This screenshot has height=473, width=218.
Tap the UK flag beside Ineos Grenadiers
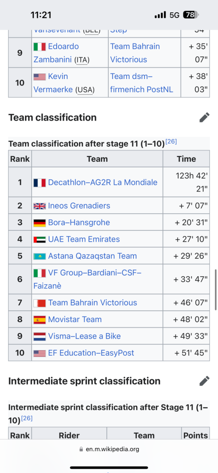click(x=40, y=206)
